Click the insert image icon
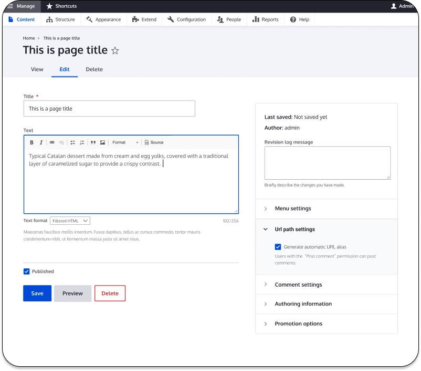 click(102, 143)
